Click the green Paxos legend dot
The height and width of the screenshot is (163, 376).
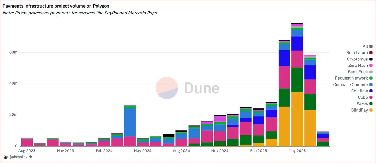pyautogui.click(x=371, y=104)
